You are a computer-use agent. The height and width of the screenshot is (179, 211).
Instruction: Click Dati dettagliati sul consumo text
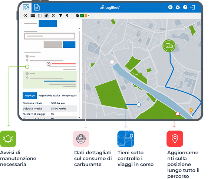point(93,158)
